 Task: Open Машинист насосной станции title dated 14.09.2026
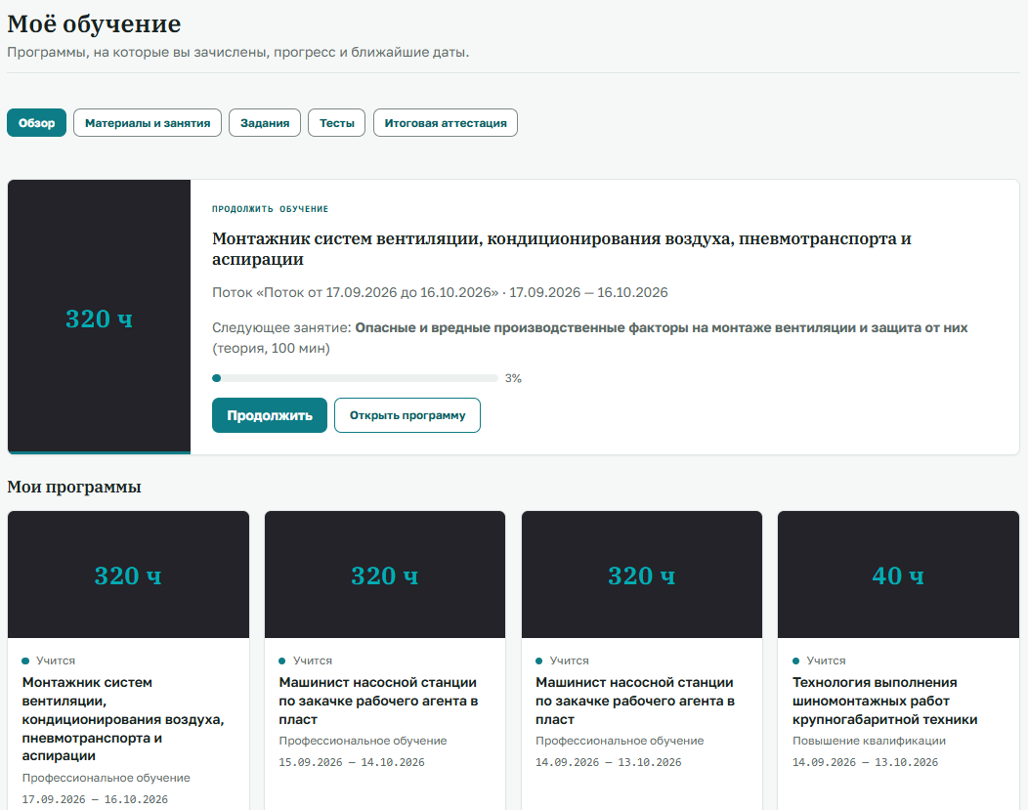[635, 701]
